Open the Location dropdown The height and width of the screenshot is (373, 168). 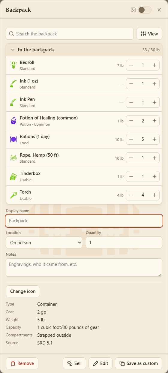point(44,242)
